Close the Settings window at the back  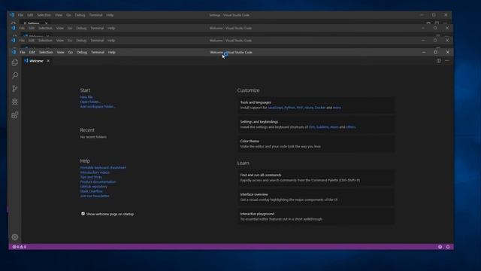point(446,15)
